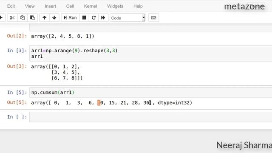The width and height of the screenshot is (272, 153).
Task: Click the Out[5] cumsum array output
Action: pos(111,103)
